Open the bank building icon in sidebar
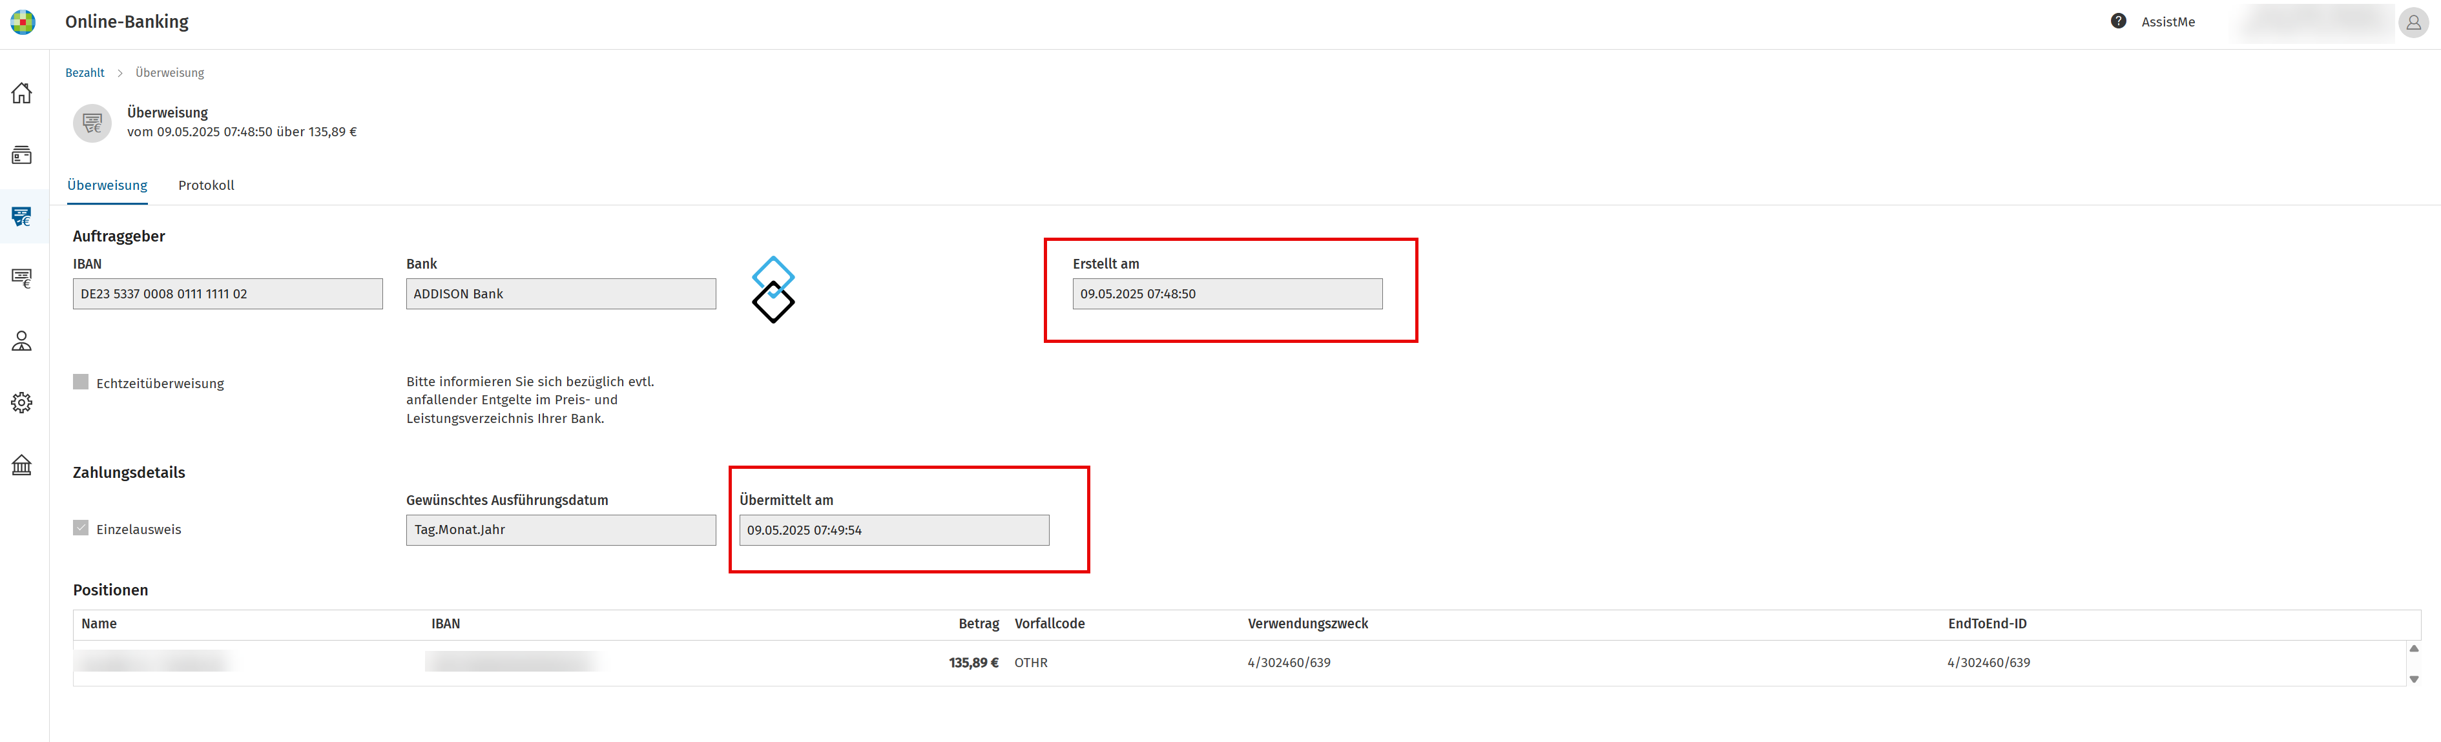This screenshot has width=2441, height=742. pyautogui.click(x=22, y=464)
